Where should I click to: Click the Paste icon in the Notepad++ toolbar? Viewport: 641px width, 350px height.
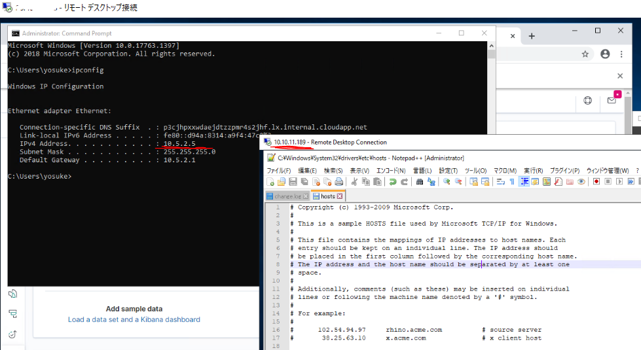[x=377, y=182]
